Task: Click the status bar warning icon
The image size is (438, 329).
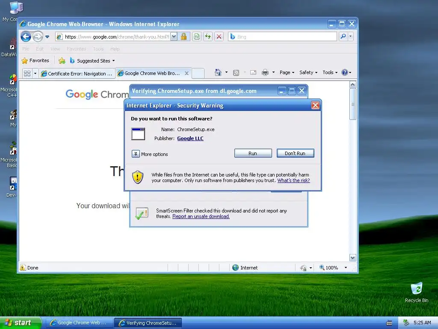Action: [23, 267]
